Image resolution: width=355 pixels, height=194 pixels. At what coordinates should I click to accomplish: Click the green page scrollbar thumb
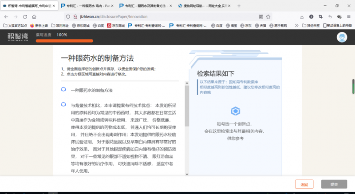click(353, 86)
